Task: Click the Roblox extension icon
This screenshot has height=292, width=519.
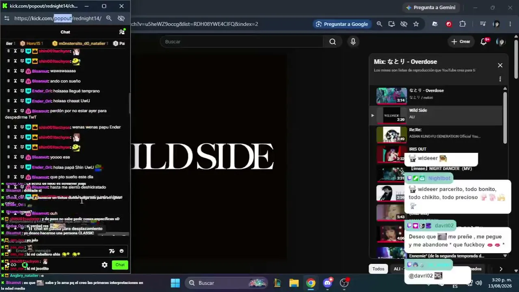Action: coord(435,24)
